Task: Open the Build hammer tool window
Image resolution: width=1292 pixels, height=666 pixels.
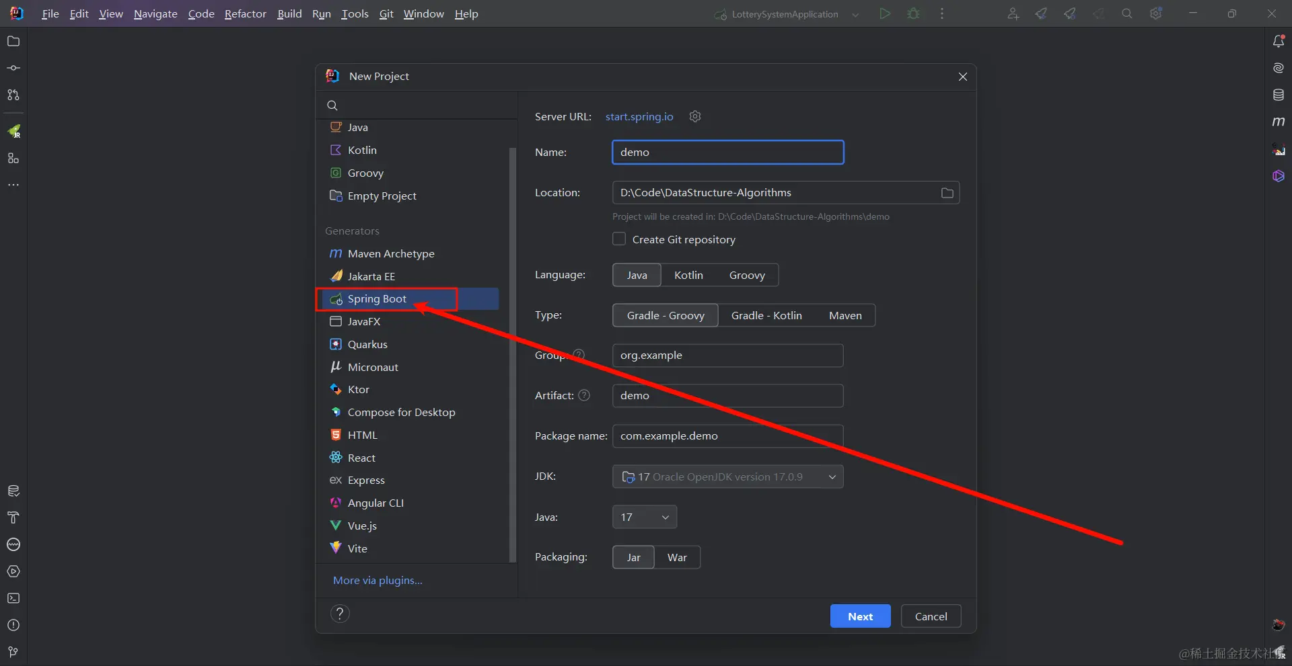Action: tap(13, 517)
